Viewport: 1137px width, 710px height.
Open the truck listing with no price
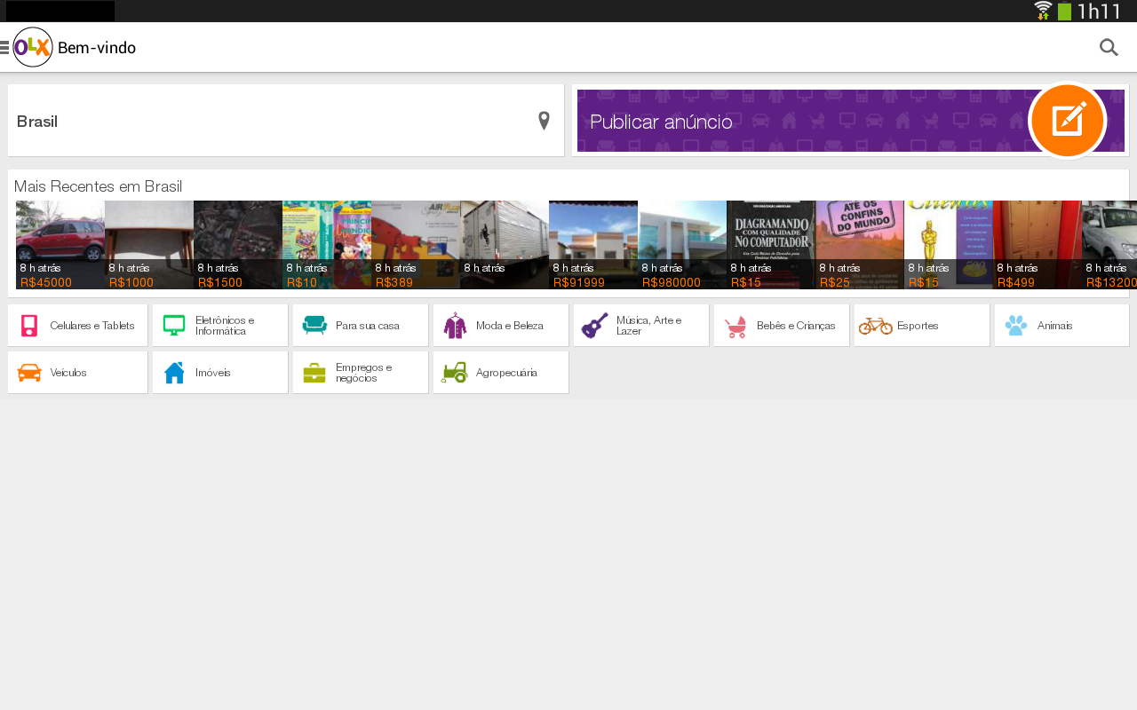click(x=505, y=245)
